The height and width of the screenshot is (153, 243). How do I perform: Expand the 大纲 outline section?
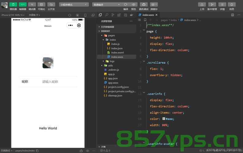pos(116,147)
